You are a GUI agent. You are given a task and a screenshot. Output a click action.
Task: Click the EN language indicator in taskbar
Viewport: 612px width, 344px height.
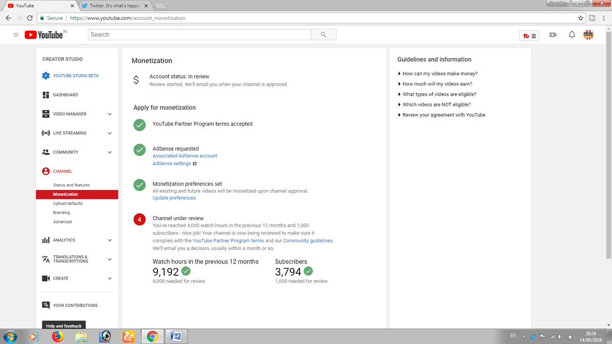tap(513, 336)
